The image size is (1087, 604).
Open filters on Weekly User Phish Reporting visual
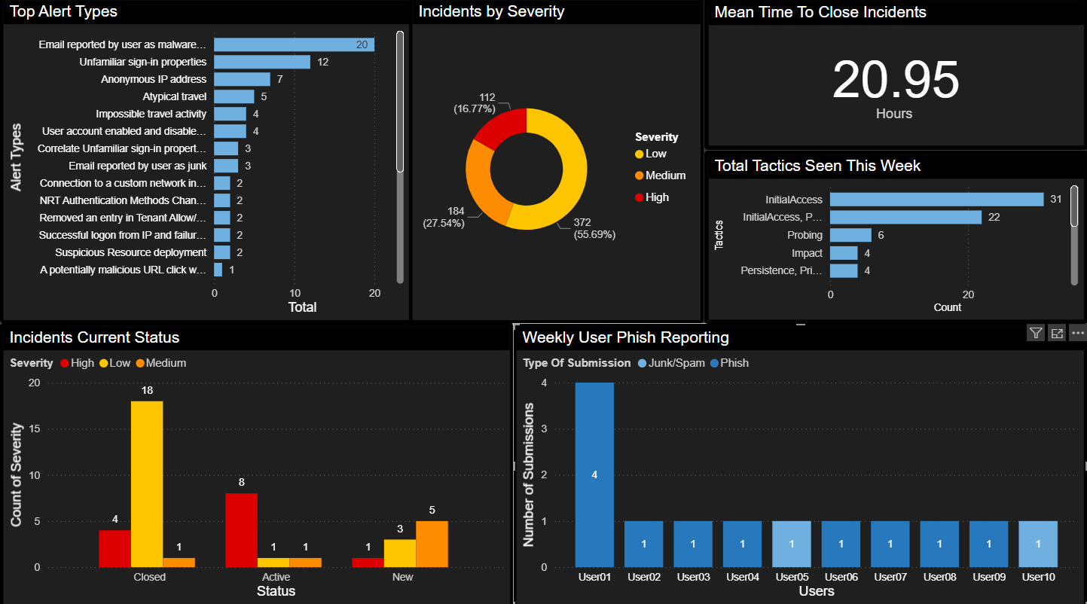click(x=1036, y=333)
